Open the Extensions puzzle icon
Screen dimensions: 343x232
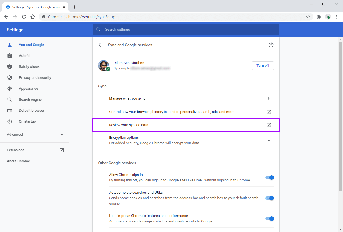tap(319, 17)
